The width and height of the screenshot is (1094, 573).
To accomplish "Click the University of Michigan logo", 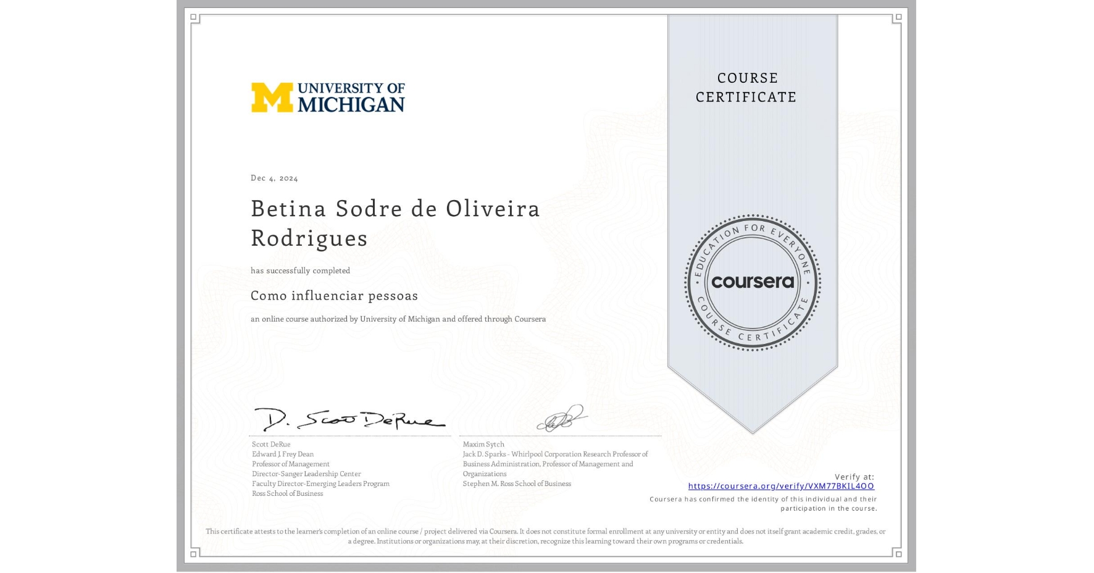I will 328,98.
